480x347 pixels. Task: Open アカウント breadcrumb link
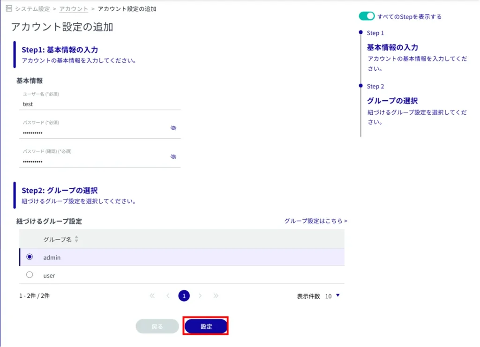coord(74,9)
